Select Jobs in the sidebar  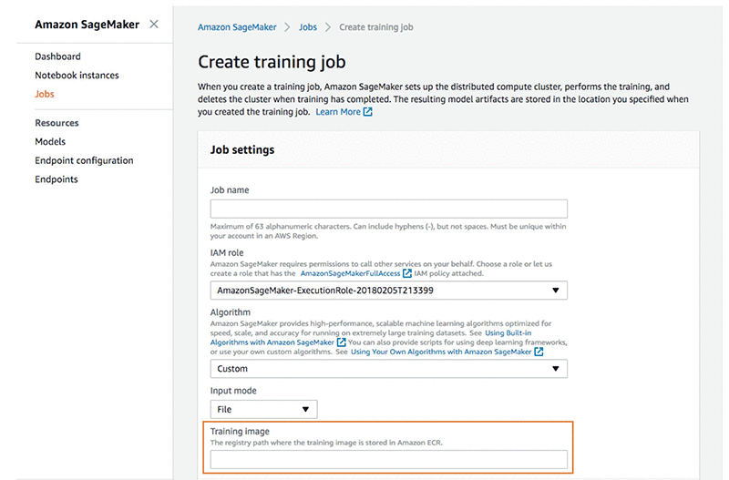point(45,94)
